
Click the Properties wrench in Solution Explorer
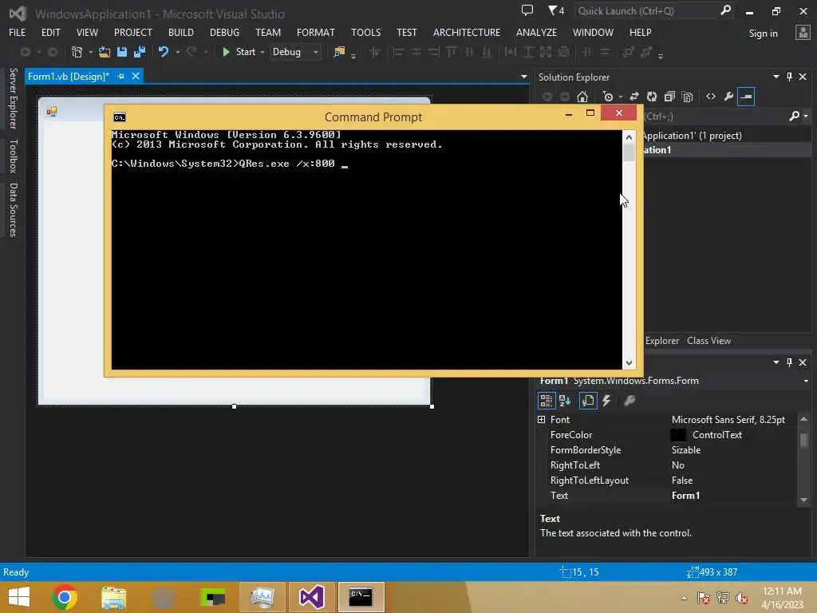[728, 97]
